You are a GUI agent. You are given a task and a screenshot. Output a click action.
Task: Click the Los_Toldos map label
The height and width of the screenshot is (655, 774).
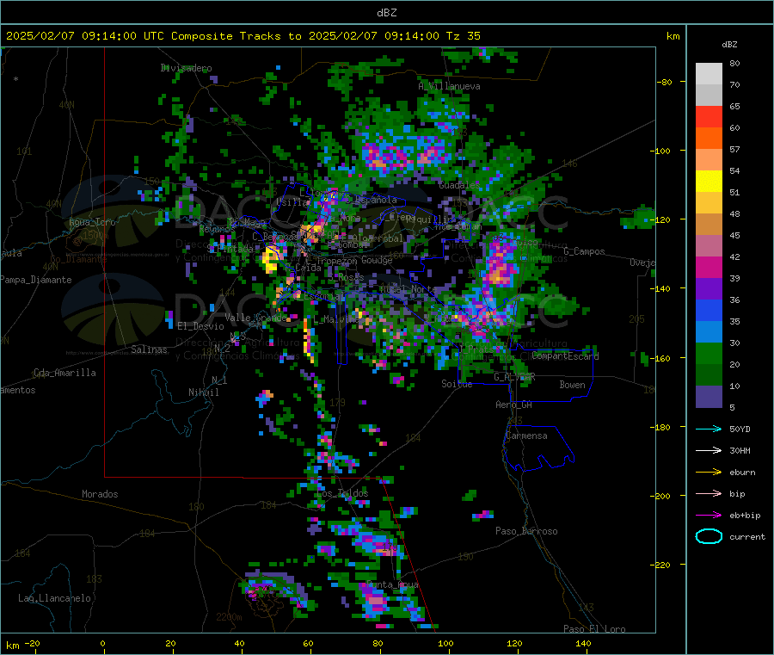(x=343, y=493)
